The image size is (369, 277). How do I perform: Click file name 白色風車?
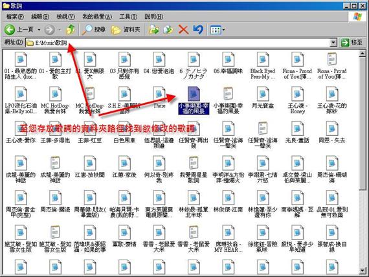coord(124,140)
